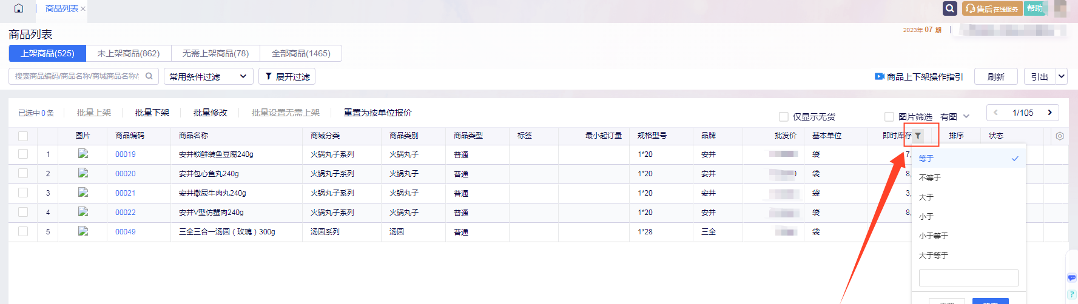Go to next page arrow
The image size is (1078, 304).
(1050, 113)
